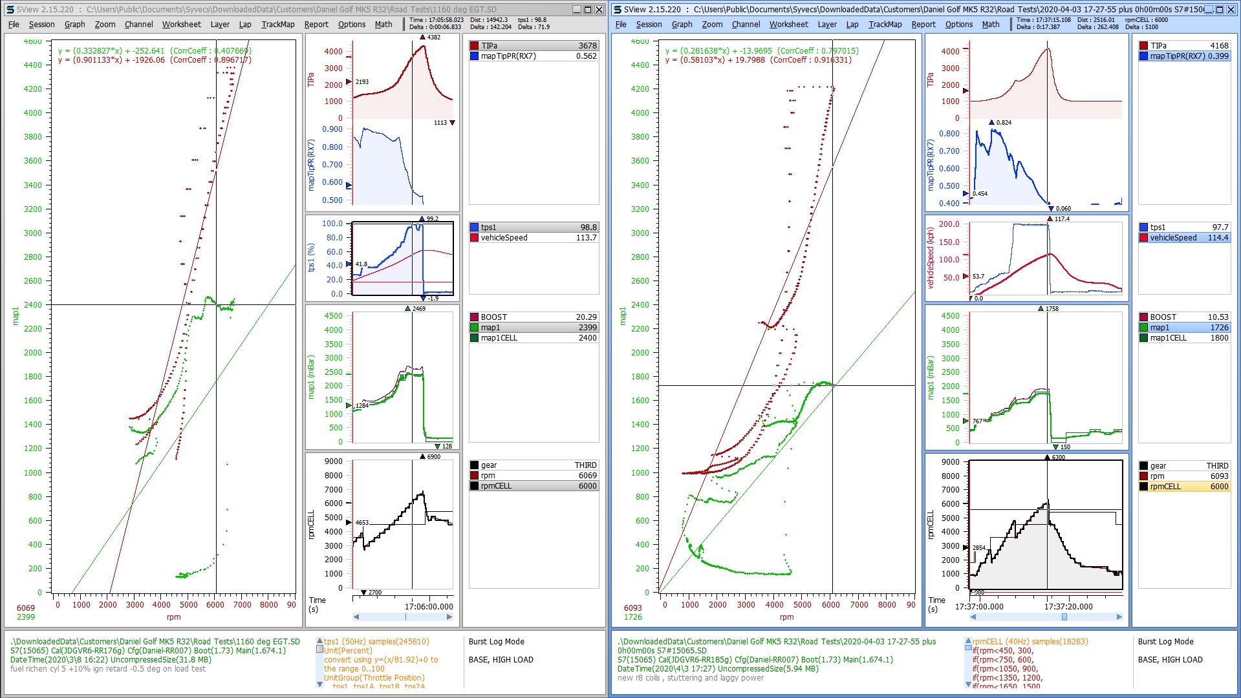Click SView app icon in left window title bar

pos(10,10)
